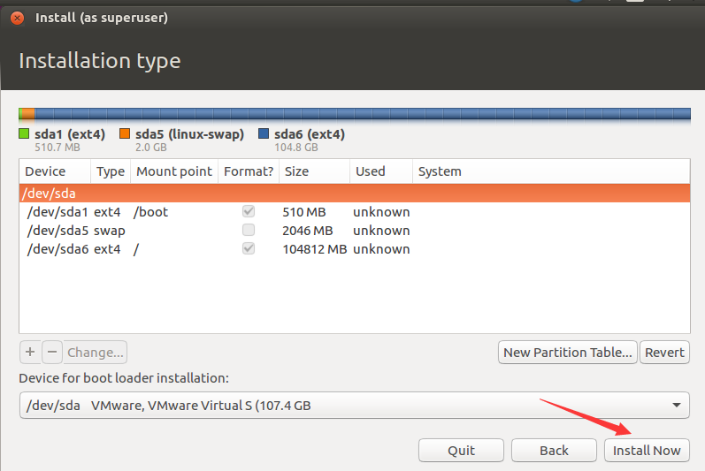Toggle the format checkbox for /dev/sda6

(x=249, y=248)
